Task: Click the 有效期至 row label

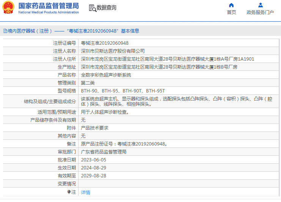Action: click(67, 176)
